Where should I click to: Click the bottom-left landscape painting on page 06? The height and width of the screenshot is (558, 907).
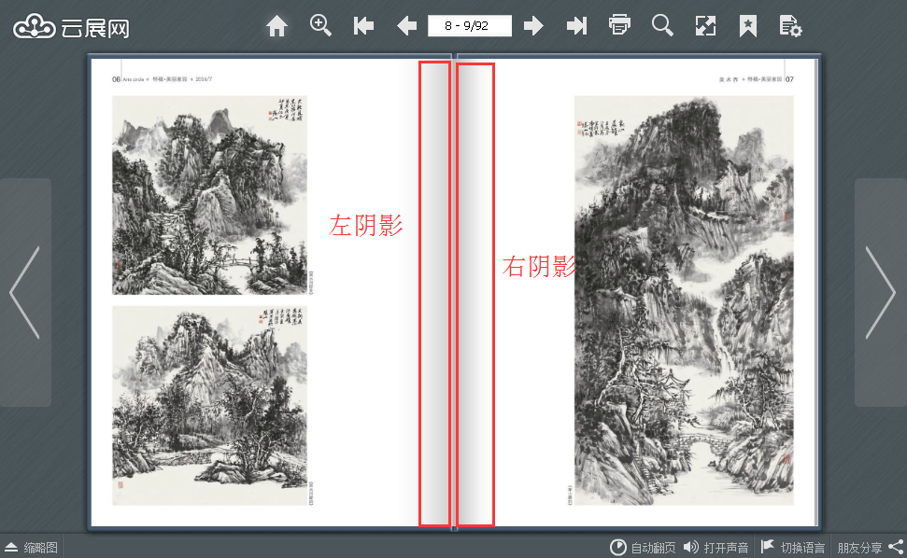click(209, 406)
